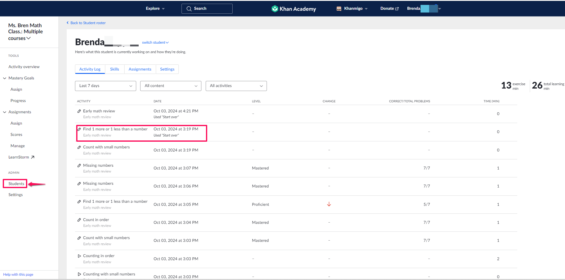The width and height of the screenshot is (565, 280).
Task: Click the 5/7 correct problems value
Action: 427,205
